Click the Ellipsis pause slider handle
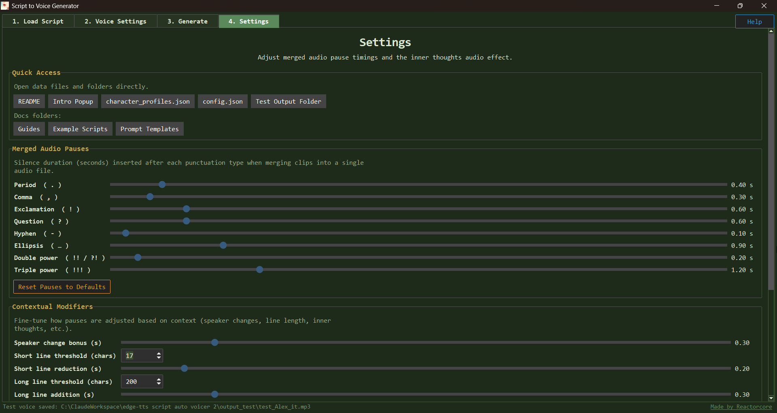The width and height of the screenshot is (777, 413). click(x=223, y=245)
